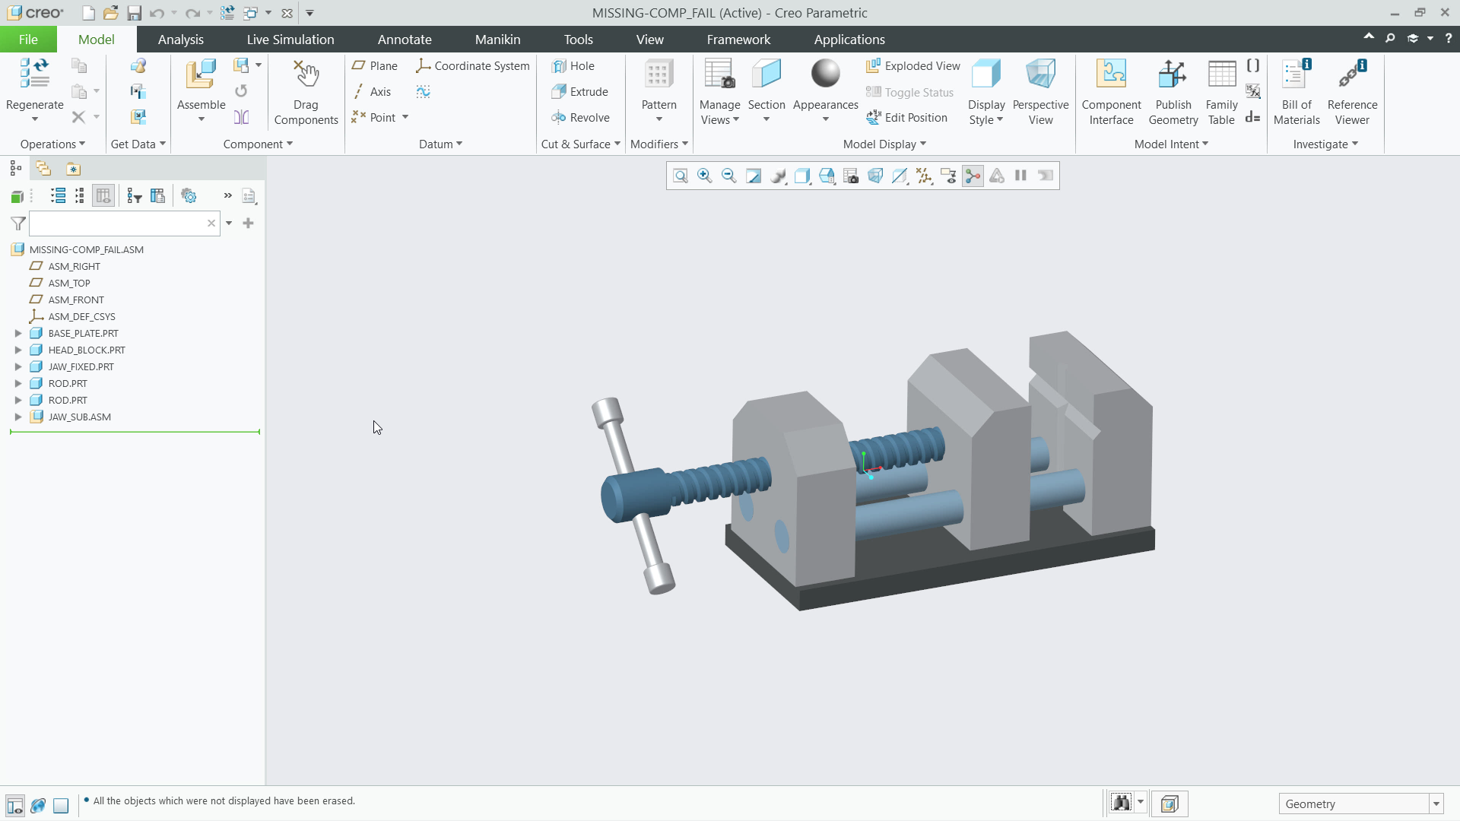This screenshot has width=1460, height=821.
Task: Expand the BASE_PLATE.PRT tree node
Action: point(18,334)
